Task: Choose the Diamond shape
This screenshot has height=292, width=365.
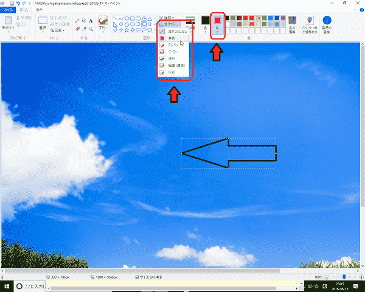Action: pos(121,24)
